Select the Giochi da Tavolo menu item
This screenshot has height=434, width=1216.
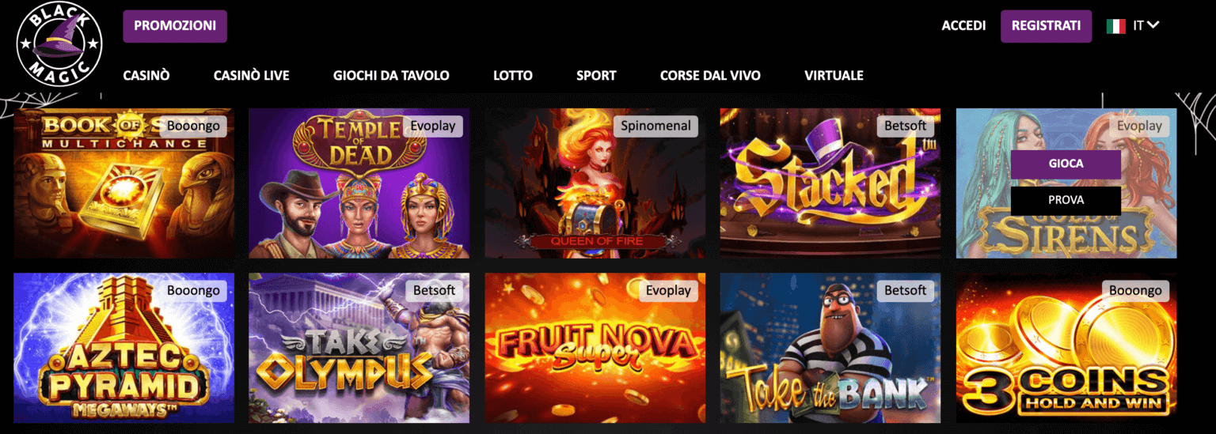[x=391, y=76]
